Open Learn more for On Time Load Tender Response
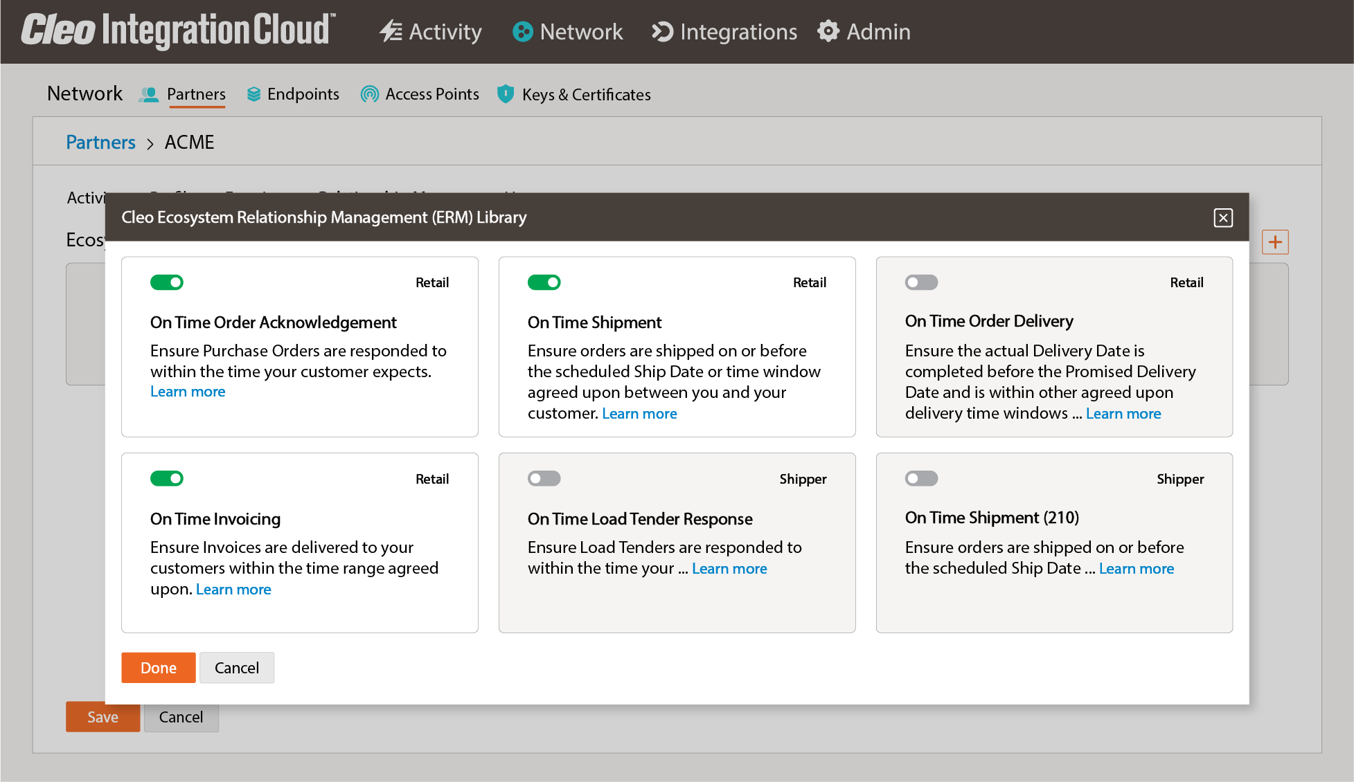 tap(729, 569)
